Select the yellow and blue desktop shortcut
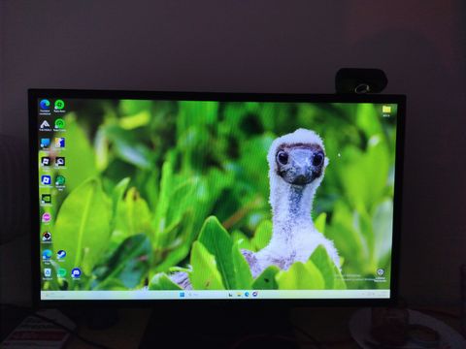 [x=60, y=143]
